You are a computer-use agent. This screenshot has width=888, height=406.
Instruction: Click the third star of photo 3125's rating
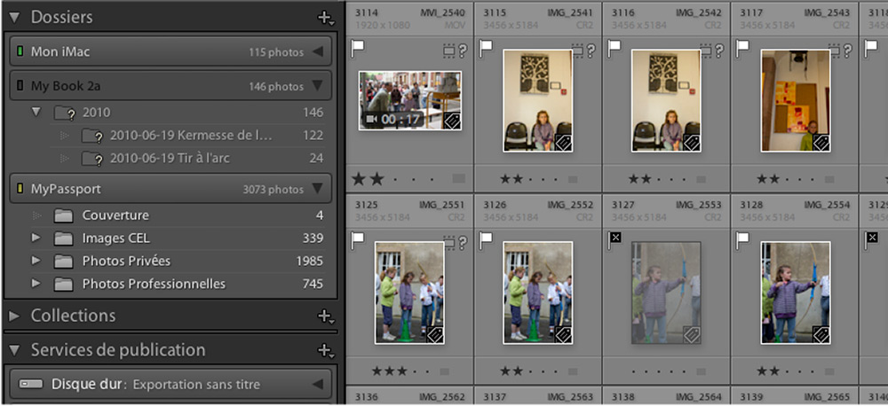point(401,371)
